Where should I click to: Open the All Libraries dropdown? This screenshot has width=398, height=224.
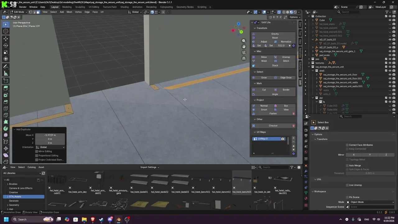click(22, 173)
